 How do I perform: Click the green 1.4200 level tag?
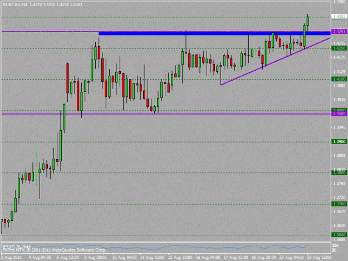(x=339, y=48)
